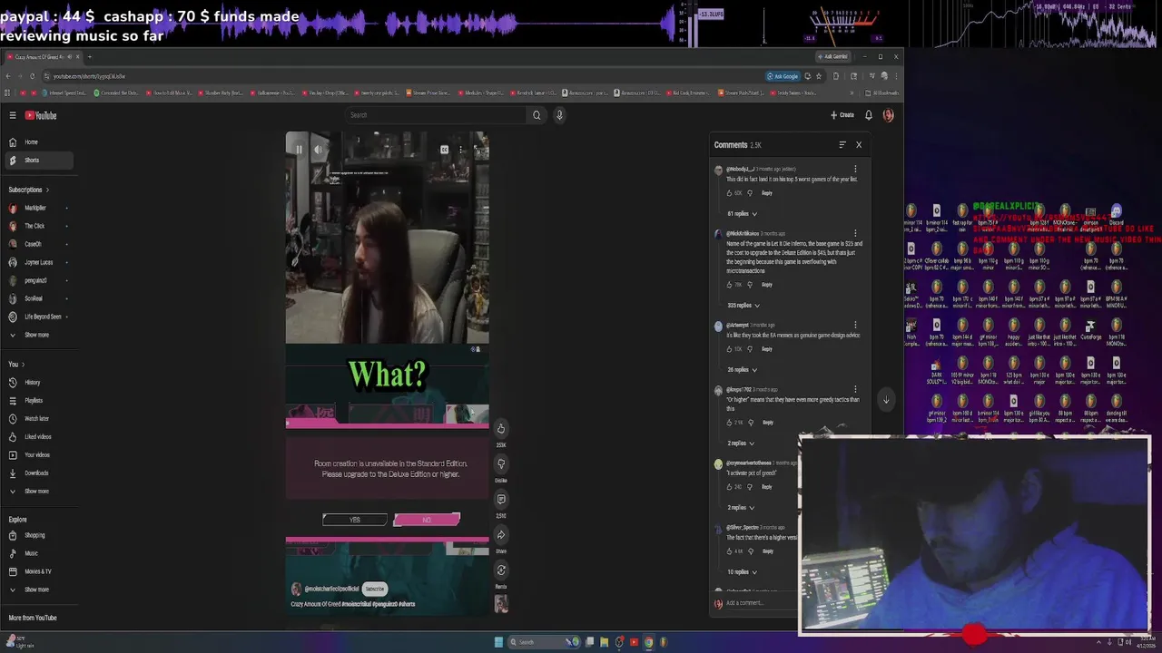Go to next Short with down arrow
This screenshot has height=653, width=1162.
pyautogui.click(x=886, y=400)
